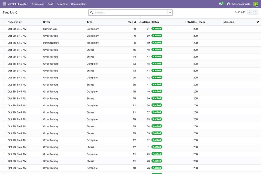Viewport: 261px width, 174px height.
Task: Click the Sync log settings gear icon
Action: (x=16, y=13)
